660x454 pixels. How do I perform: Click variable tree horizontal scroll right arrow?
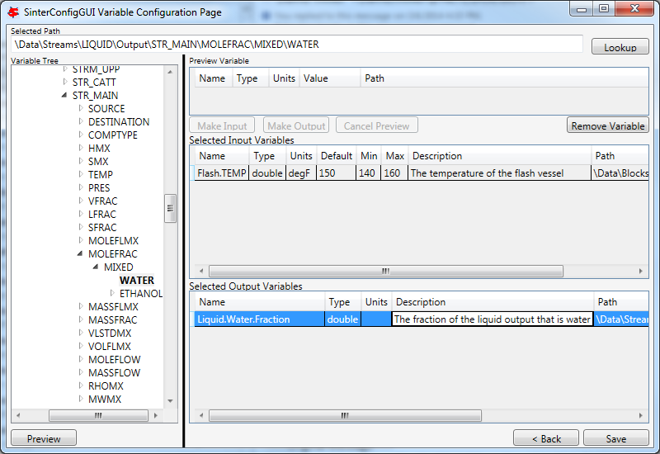click(x=156, y=416)
